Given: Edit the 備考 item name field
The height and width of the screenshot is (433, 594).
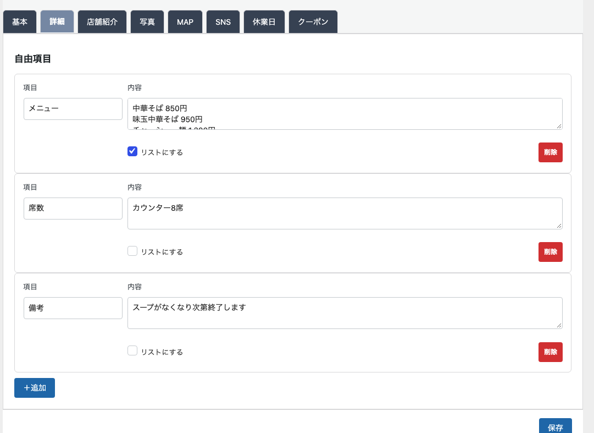Looking at the screenshot, I should 73,308.
